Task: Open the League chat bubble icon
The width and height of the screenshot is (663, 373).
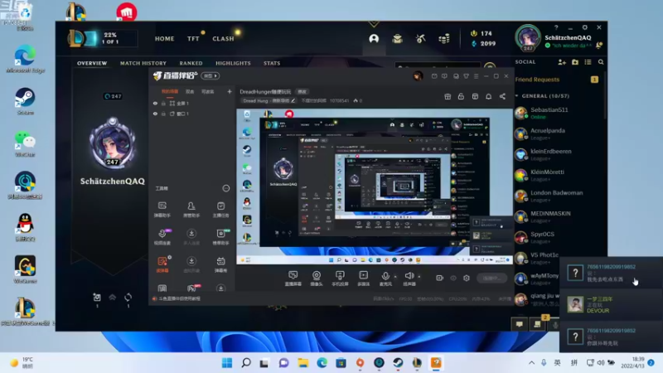Action: click(520, 324)
